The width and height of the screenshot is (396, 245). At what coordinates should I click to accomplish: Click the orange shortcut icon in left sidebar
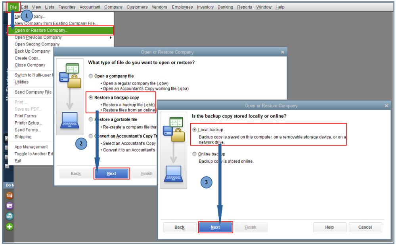pyautogui.click(x=10, y=195)
